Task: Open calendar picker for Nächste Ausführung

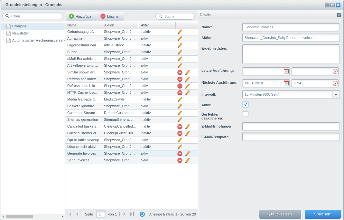Action: [286, 83]
